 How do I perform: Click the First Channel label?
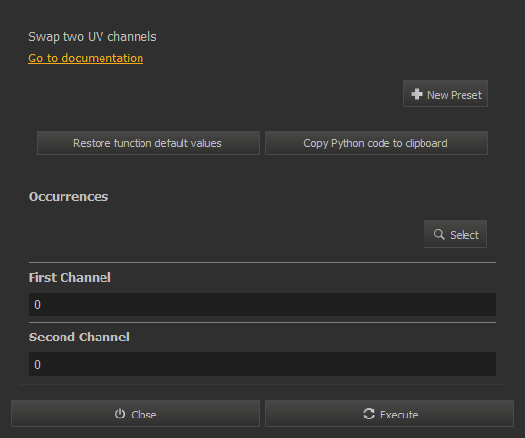(69, 278)
